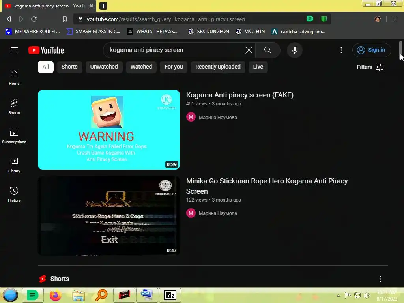Select the Watched filter chip
The height and width of the screenshot is (303, 404).
[x=141, y=67]
